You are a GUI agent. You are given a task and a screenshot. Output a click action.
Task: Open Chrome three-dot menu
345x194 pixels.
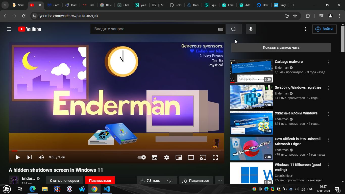click(339, 16)
